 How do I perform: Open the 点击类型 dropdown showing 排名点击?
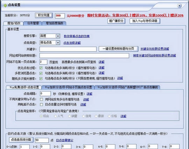50,43
